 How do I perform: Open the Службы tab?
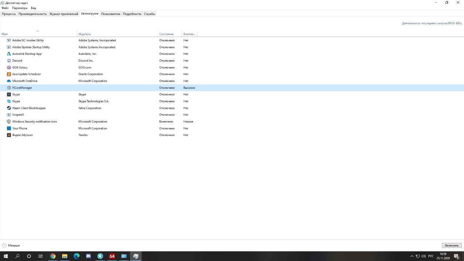point(149,14)
